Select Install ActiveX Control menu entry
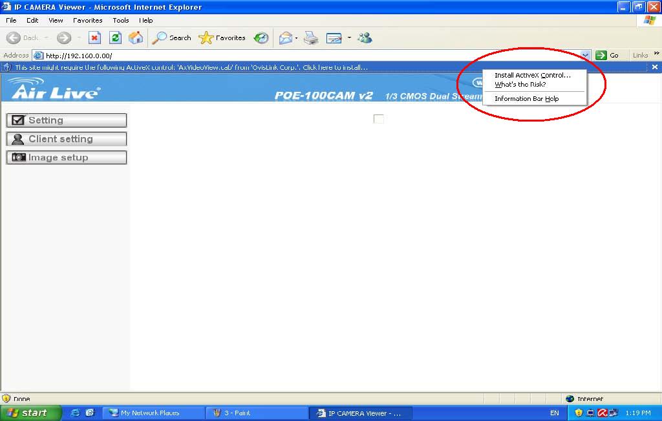Image resolution: width=662 pixels, height=421 pixels. click(x=533, y=76)
